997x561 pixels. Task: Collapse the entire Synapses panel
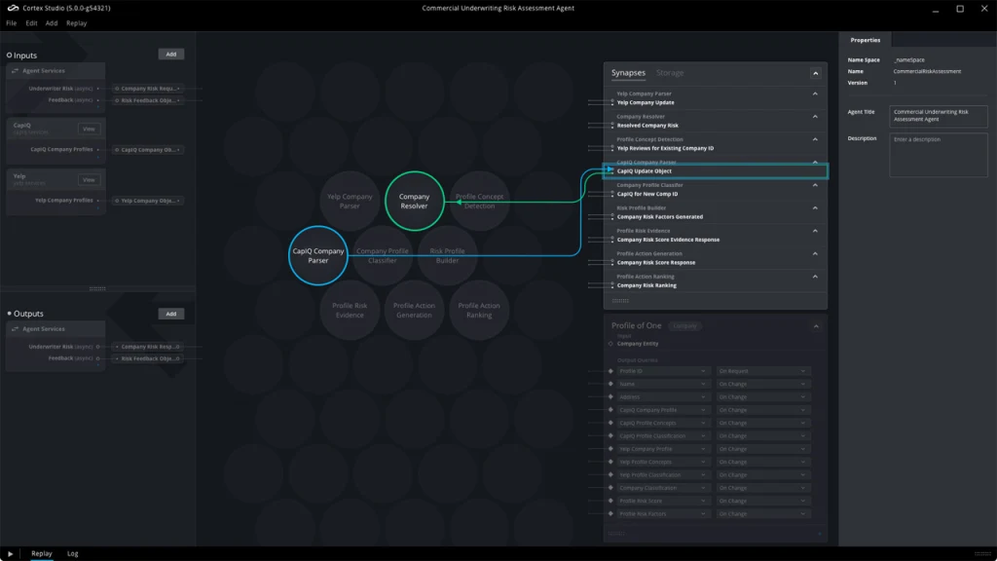[x=818, y=72]
